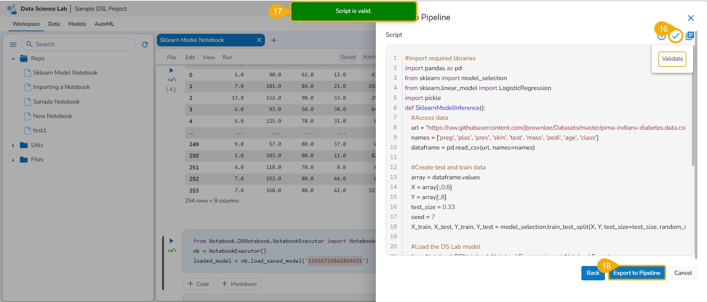The image size is (707, 302).
Task: Close the Sklearn Model Notebook tab
Action: (x=259, y=40)
